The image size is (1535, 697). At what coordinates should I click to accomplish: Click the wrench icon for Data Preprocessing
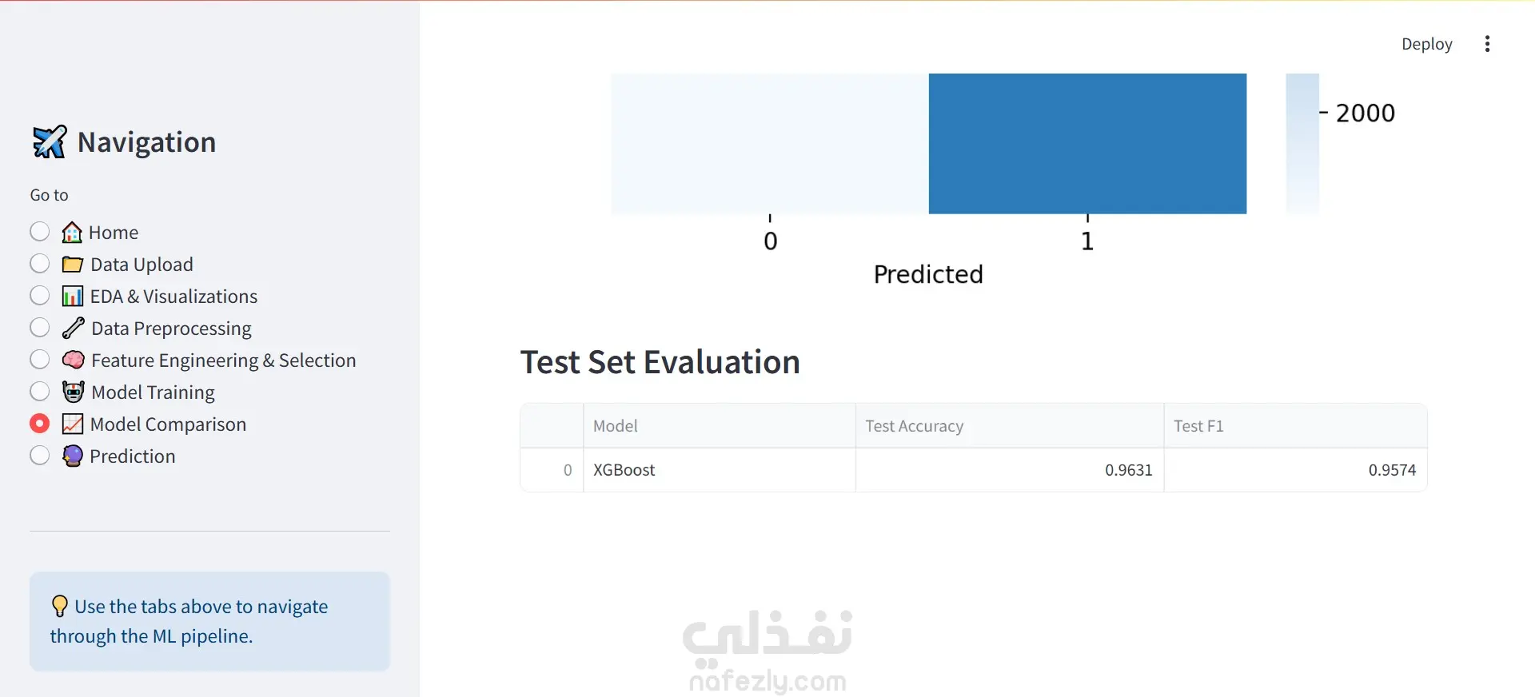[x=73, y=329]
